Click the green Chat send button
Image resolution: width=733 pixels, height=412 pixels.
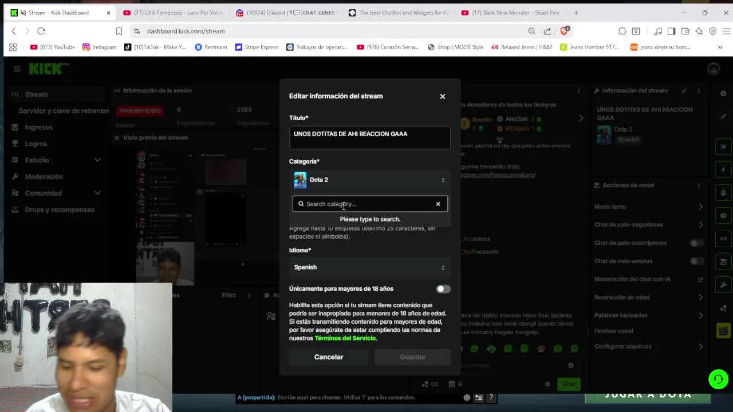569,384
